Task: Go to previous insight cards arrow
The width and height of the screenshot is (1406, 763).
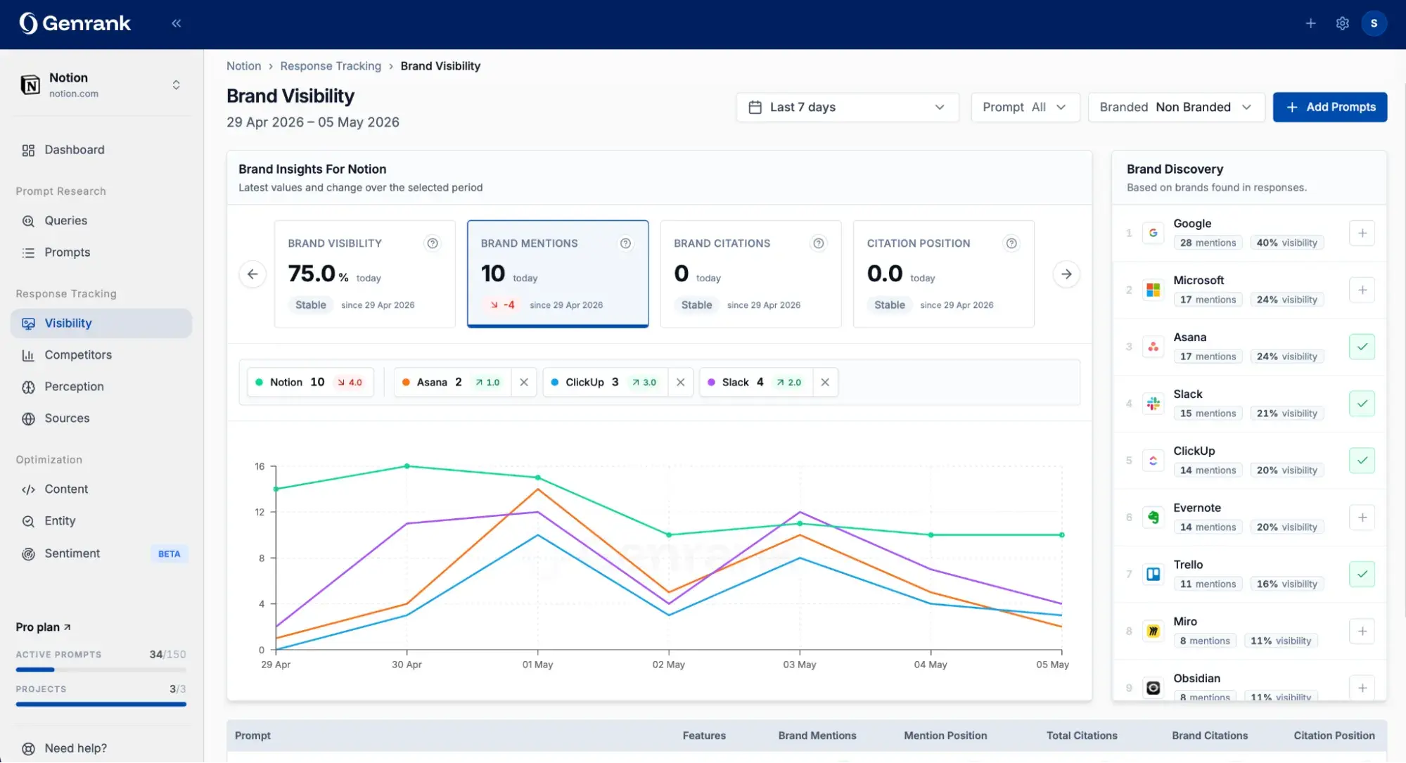Action: click(x=253, y=274)
